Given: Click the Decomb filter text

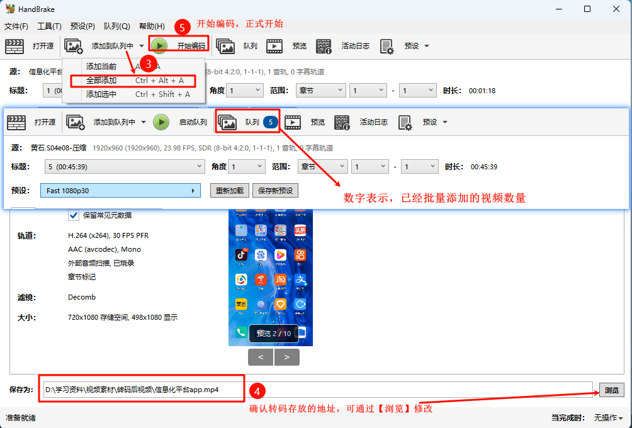Looking at the screenshot, I should click(82, 298).
